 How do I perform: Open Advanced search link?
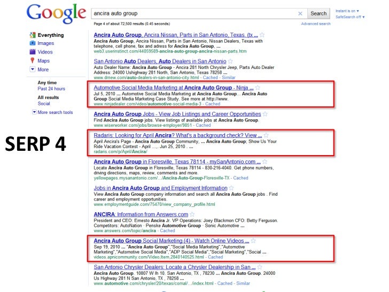pyautogui.click(x=316, y=24)
